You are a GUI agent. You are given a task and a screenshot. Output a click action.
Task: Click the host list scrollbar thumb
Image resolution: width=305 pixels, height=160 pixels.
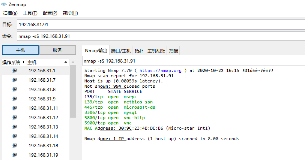(73, 91)
